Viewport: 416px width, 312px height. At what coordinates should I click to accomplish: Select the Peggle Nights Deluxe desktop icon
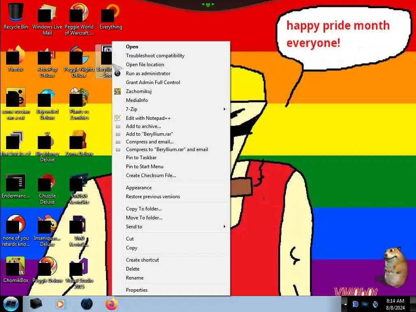pos(79,62)
